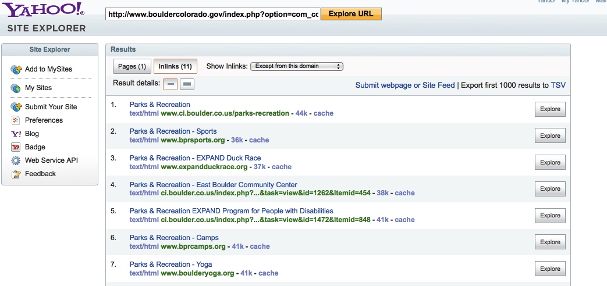Switch to the Pages (1) tab

(x=132, y=66)
